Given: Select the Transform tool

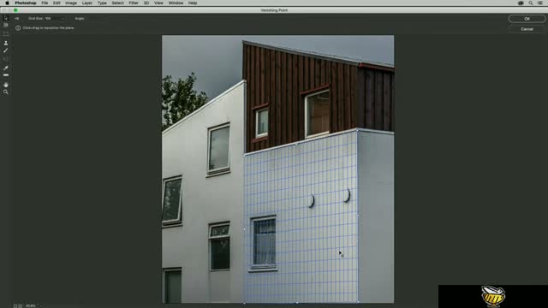Looking at the screenshot, I should (x=6, y=59).
